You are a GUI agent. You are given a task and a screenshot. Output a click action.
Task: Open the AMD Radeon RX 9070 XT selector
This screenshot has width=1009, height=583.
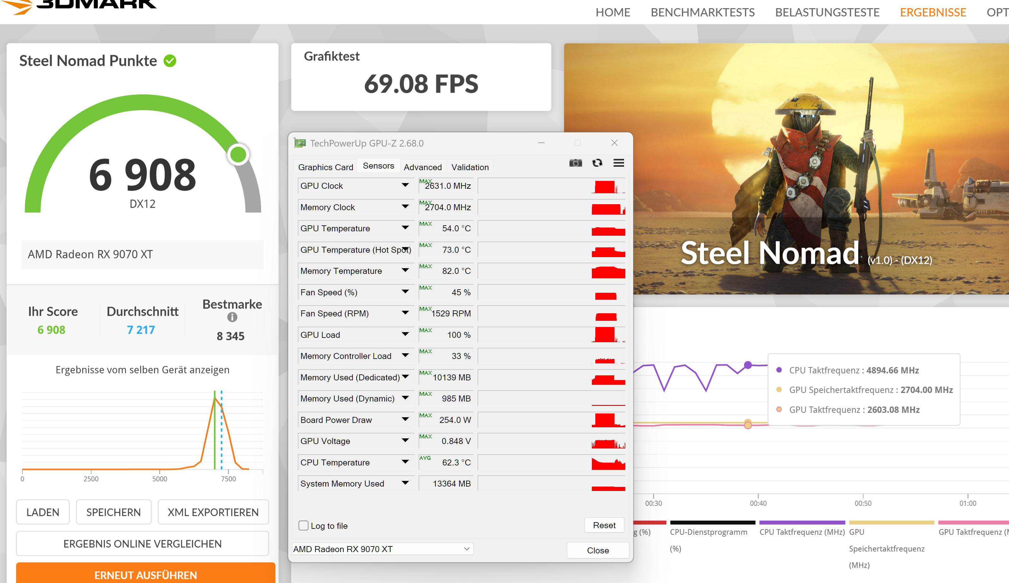tap(382, 549)
